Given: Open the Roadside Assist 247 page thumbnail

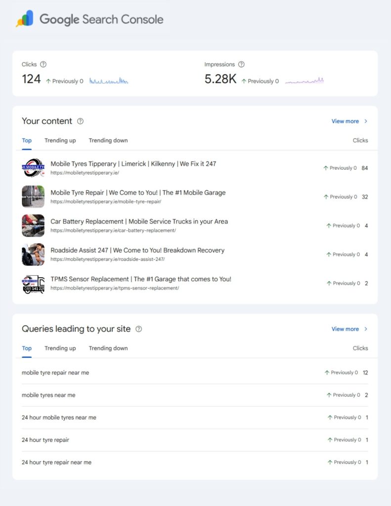Looking at the screenshot, I should (x=33, y=254).
